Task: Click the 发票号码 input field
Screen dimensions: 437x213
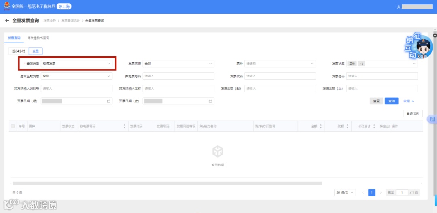Action: (382, 76)
